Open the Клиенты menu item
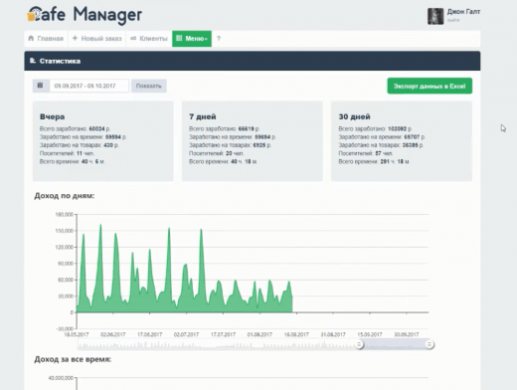 tap(149, 39)
